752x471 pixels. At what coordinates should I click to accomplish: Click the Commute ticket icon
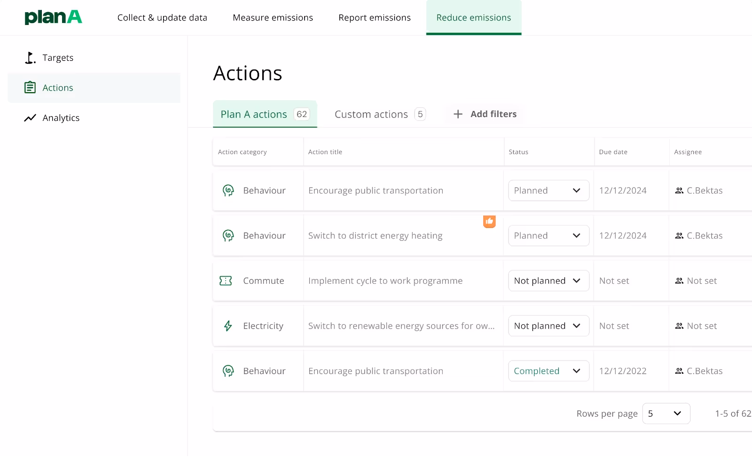point(226,280)
